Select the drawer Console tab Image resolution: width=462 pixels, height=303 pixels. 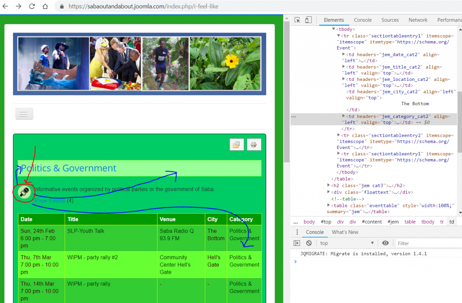(x=314, y=232)
